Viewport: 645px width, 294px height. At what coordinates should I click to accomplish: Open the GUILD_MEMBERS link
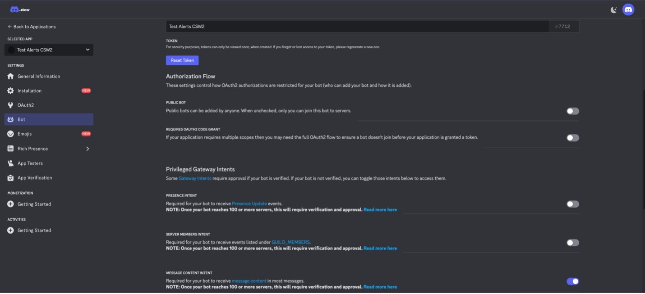click(x=290, y=242)
